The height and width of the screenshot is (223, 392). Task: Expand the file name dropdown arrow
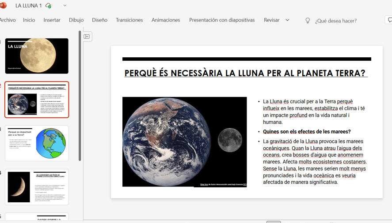(65, 6)
